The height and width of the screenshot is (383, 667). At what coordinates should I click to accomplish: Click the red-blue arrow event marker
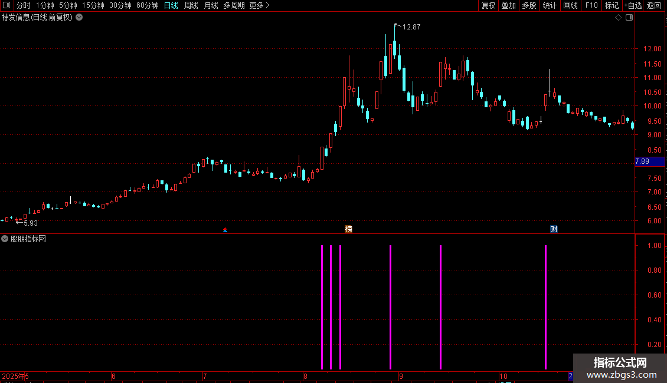(x=225, y=230)
